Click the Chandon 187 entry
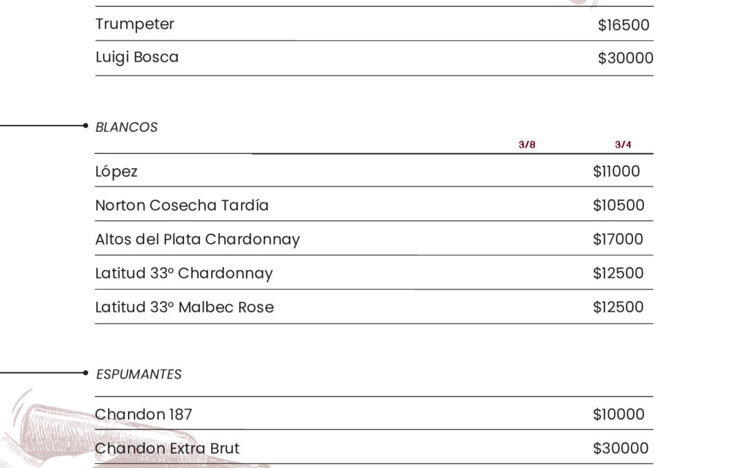The image size is (748, 468). click(143, 415)
